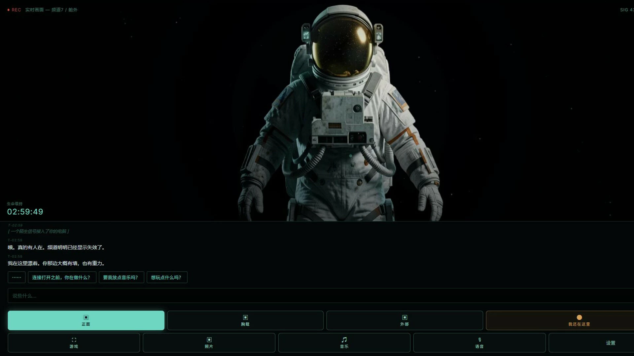Click the log line "一个陌生信号接入了你的电脑"
Image resolution: width=634 pixels, height=356 pixels.
point(39,231)
